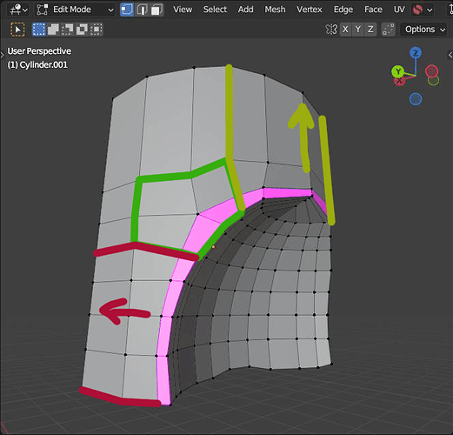Open the Edit Mode selector dropdown

point(75,10)
